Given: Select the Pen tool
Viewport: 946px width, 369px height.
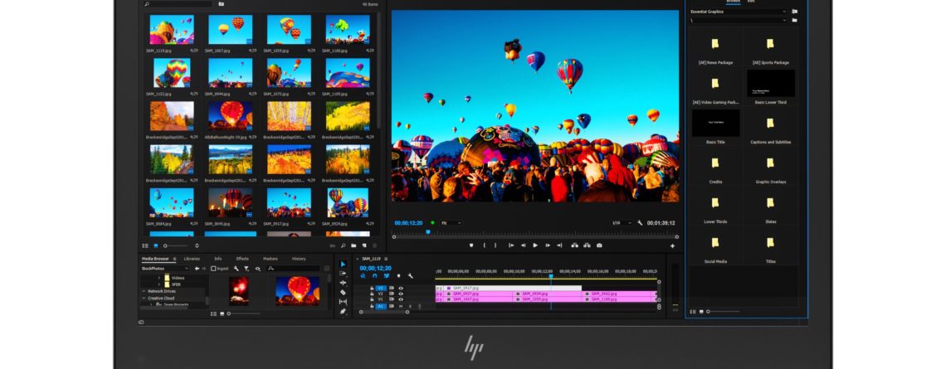Looking at the screenshot, I should pos(343,311).
